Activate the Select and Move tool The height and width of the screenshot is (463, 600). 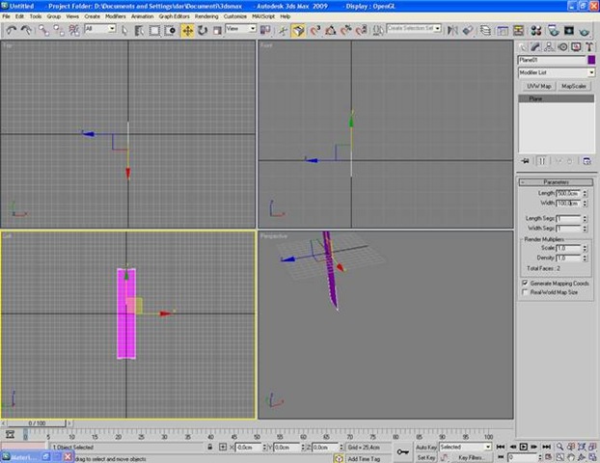pyautogui.click(x=187, y=31)
